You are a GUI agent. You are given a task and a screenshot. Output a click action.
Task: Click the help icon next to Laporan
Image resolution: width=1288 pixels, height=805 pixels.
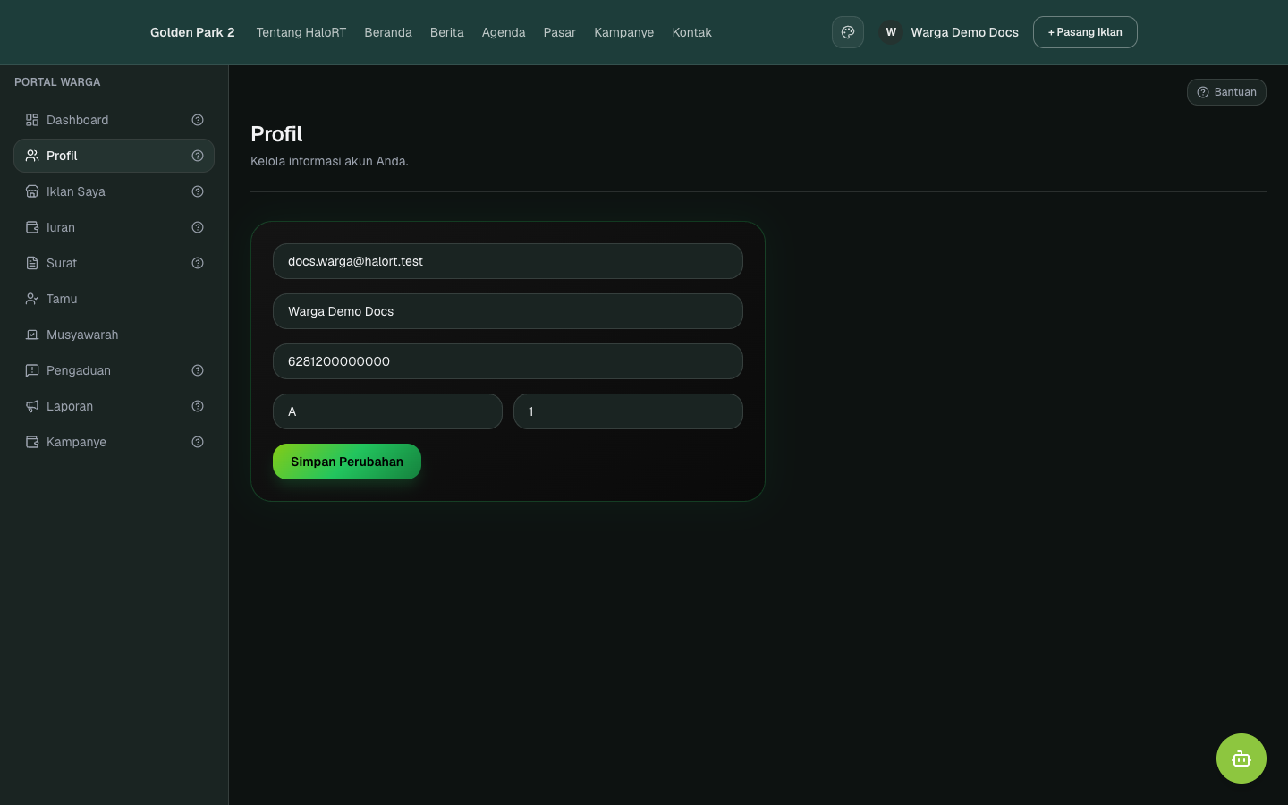[198, 406]
